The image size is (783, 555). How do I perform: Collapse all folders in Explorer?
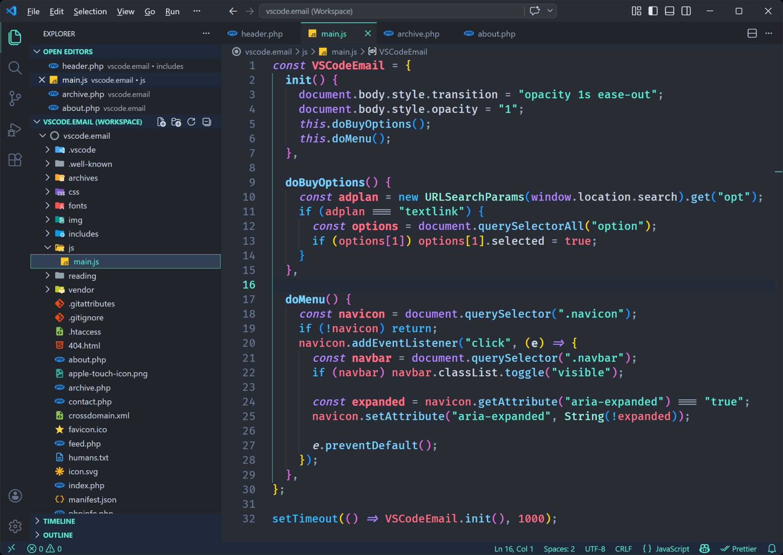click(207, 122)
